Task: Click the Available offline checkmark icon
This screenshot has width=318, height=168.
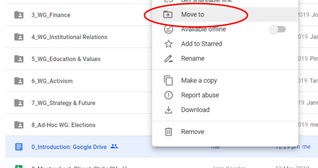Action: click(168, 29)
